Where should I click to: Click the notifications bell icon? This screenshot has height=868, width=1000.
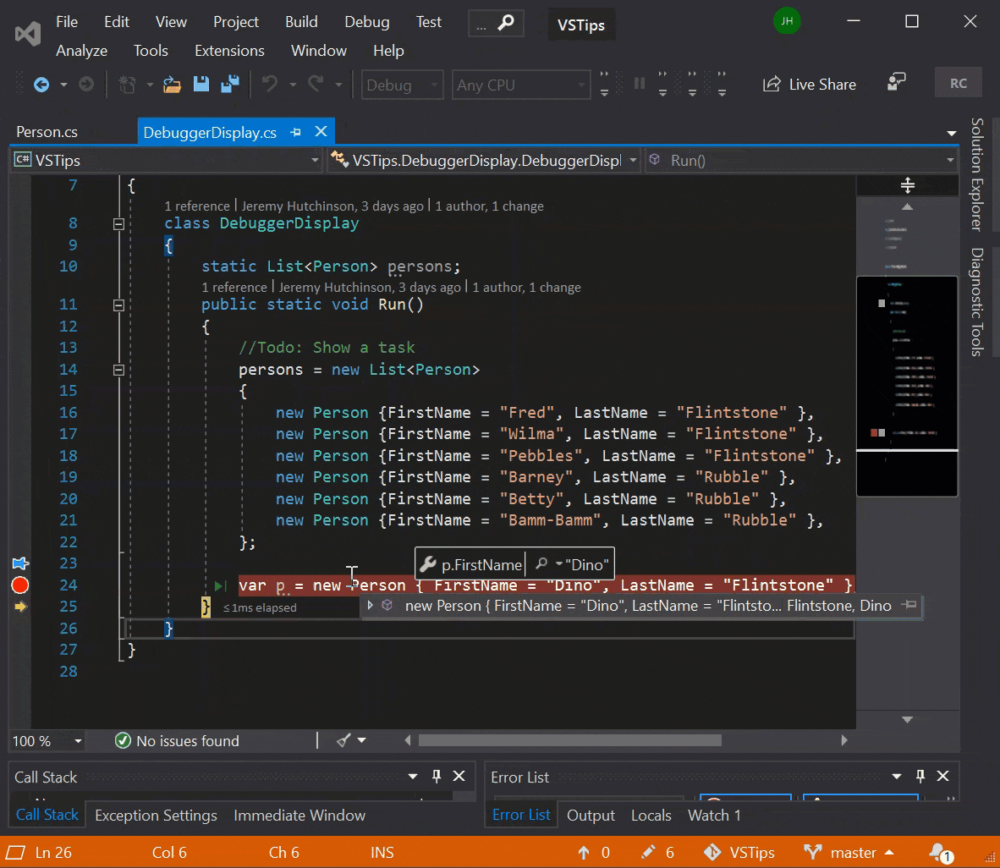[x=940, y=853]
